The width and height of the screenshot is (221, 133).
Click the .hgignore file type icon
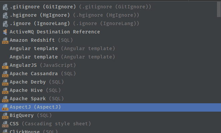click(5, 15)
